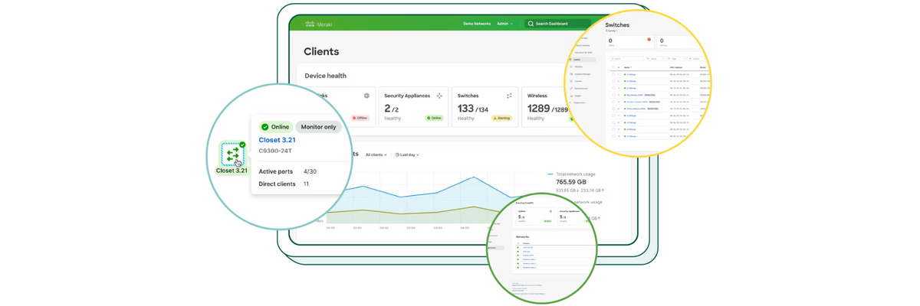Click the search field in Switches table
The height and width of the screenshot is (306, 920).
click(626, 58)
